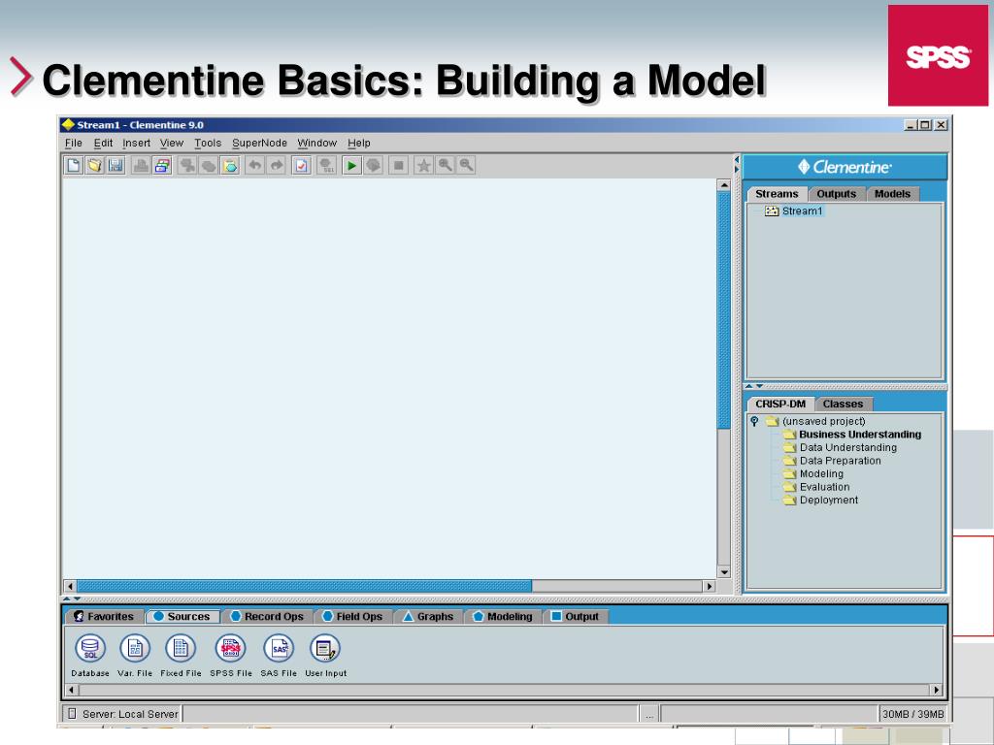Click the canvas horizontal scrollbar left arrow
The height and width of the screenshot is (745, 994).
point(70,586)
